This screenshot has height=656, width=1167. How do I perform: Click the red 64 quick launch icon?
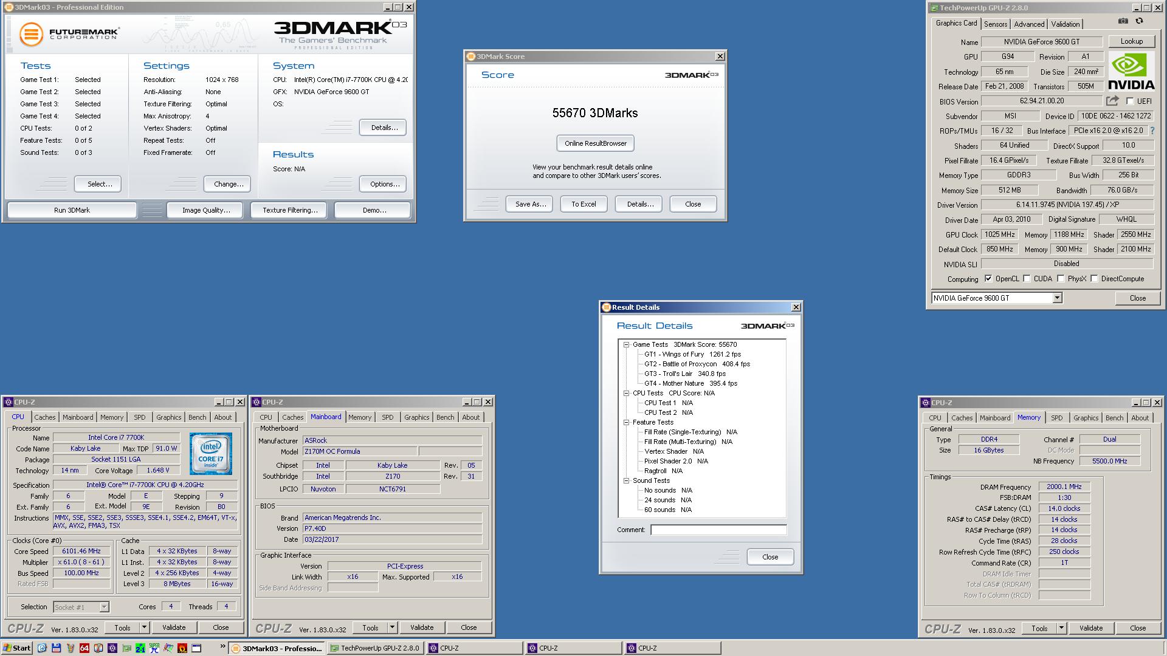tap(84, 648)
